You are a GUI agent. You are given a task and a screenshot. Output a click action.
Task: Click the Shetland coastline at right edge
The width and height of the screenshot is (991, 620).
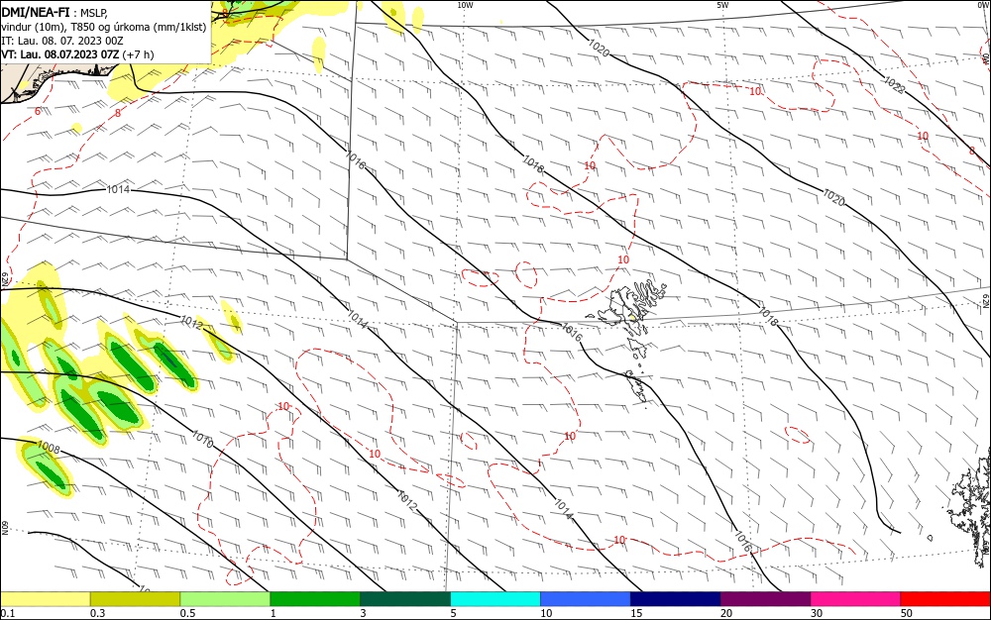tap(971, 505)
